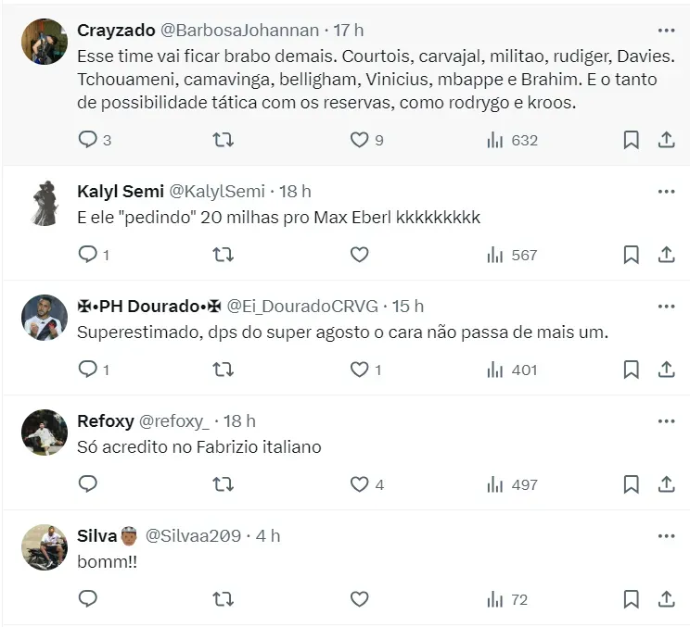This screenshot has height=627, width=690.
Task: Repost Kalyl Semi's tweet
Action: [224, 255]
